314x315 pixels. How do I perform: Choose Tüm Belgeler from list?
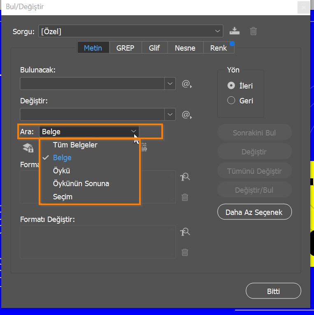[90, 145]
